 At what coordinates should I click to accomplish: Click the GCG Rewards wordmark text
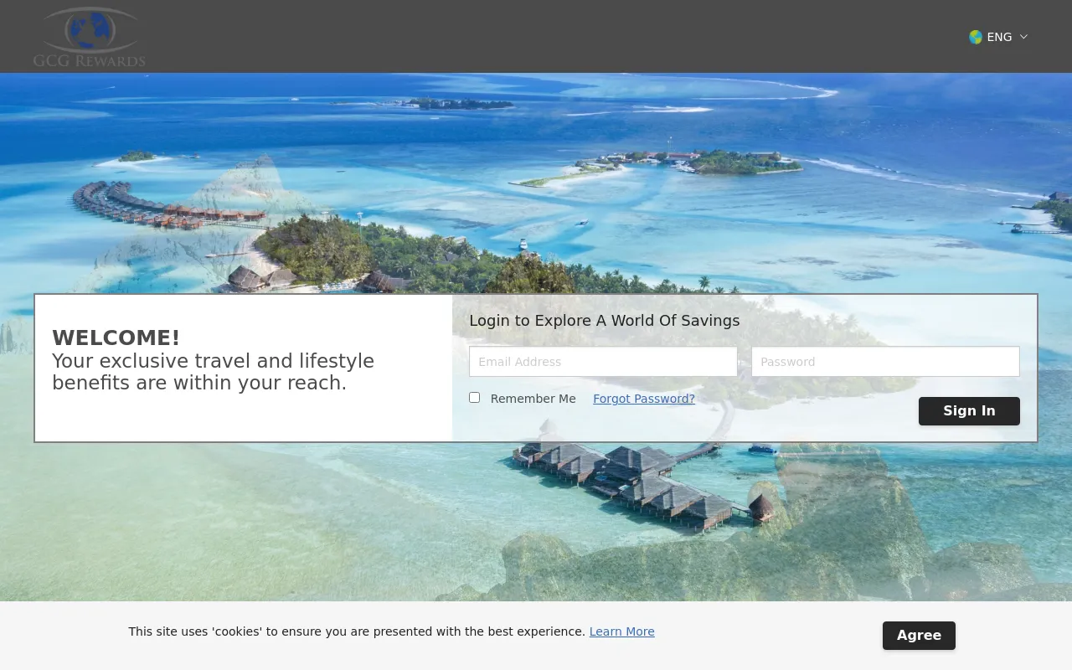click(90, 60)
